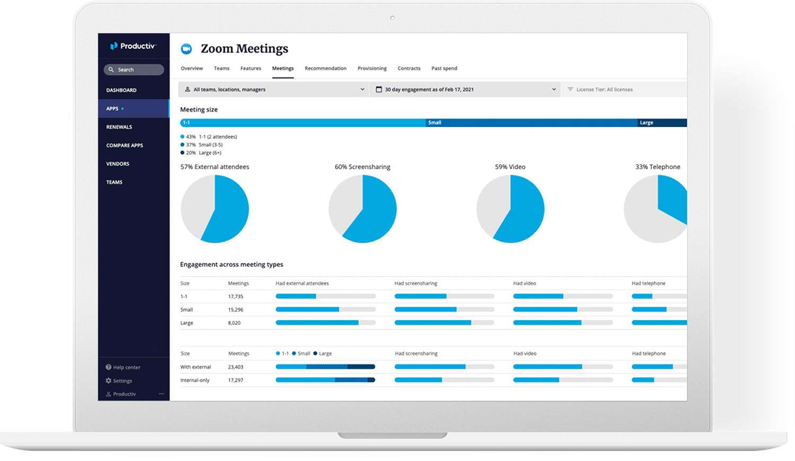Click the 37% Small legend color dot

coord(182,145)
